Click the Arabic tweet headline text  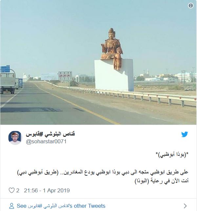(172, 155)
